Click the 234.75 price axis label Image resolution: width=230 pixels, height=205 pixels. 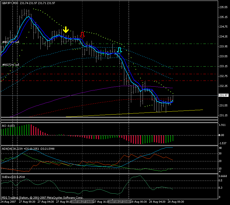(223, 27)
